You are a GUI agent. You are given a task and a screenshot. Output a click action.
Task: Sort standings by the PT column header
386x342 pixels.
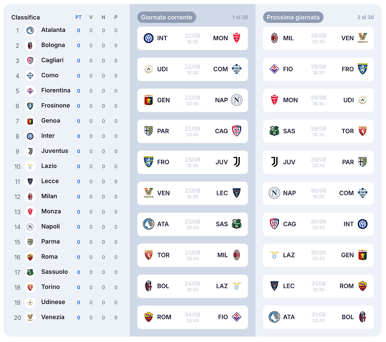pyautogui.click(x=78, y=17)
